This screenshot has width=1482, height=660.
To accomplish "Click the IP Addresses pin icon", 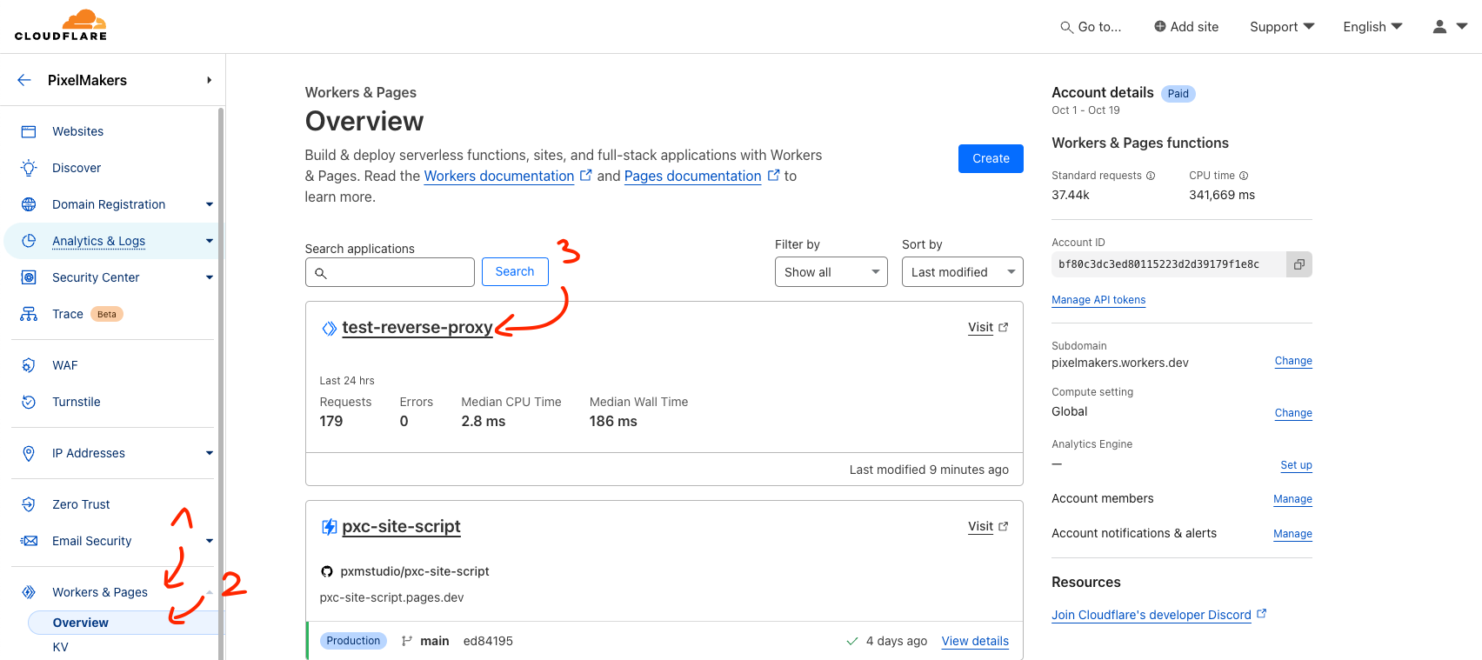I will [x=29, y=453].
